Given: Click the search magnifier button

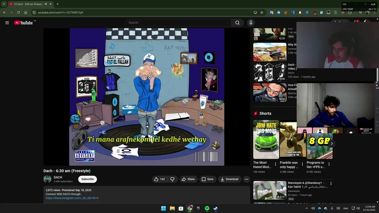Looking at the screenshot, I should (237, 23).
